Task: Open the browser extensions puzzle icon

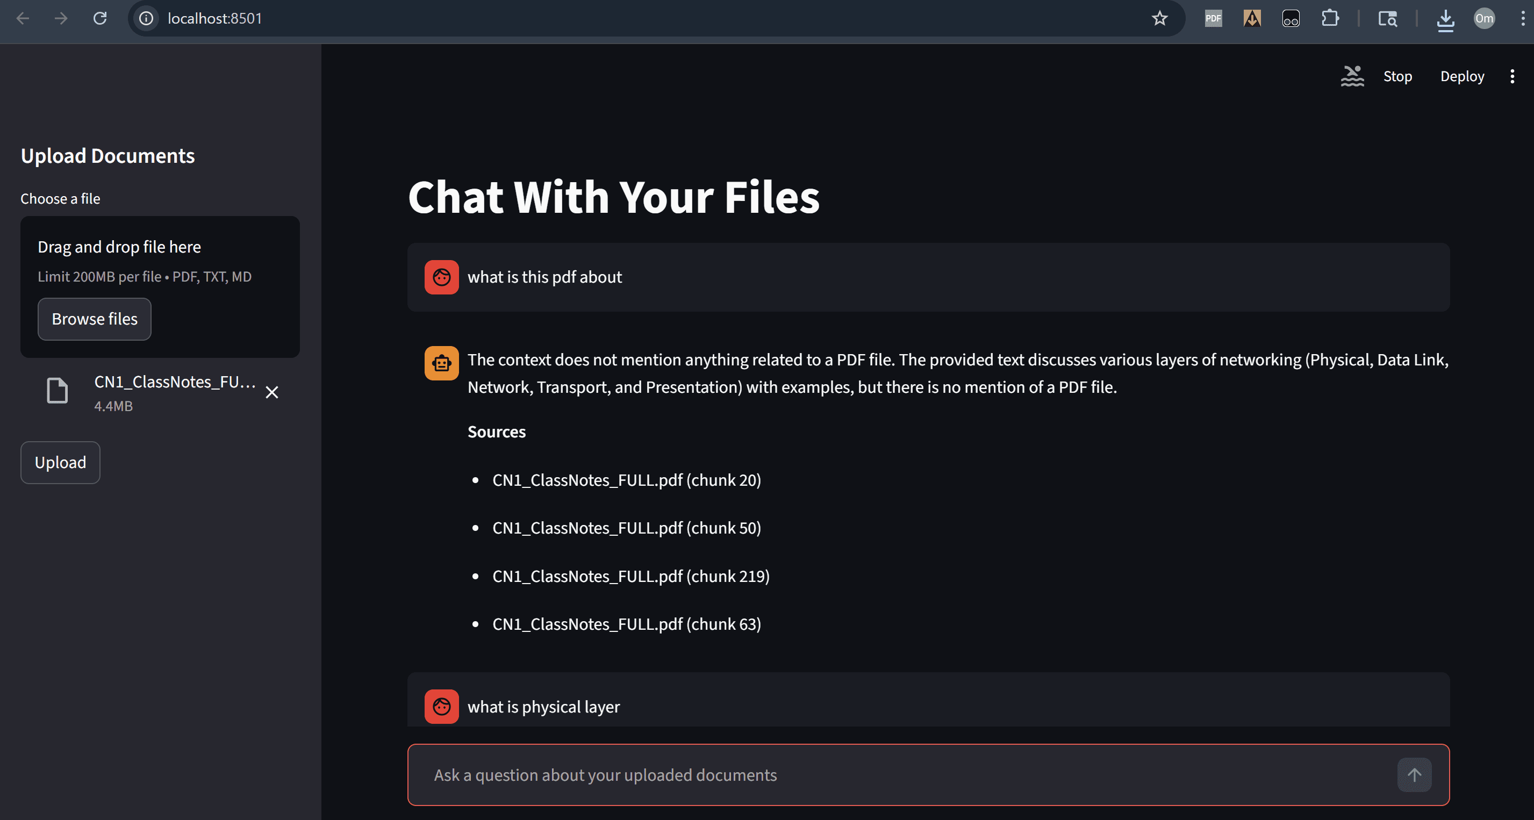Action: pyautogui.click(x=1330, y=18)
